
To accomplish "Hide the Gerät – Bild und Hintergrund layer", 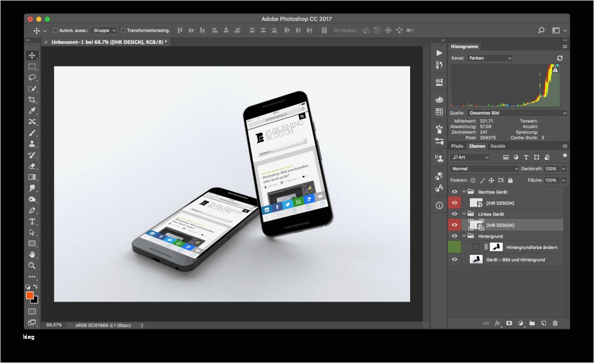I will coord(454,259).
